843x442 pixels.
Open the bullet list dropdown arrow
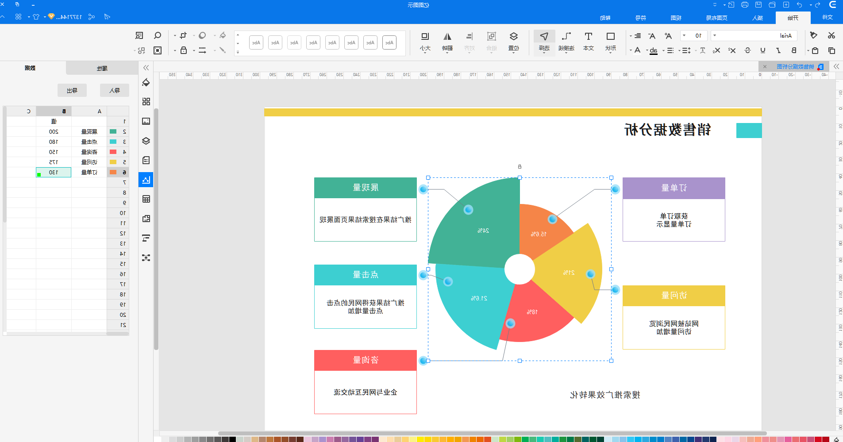click(x=663, y=51)
